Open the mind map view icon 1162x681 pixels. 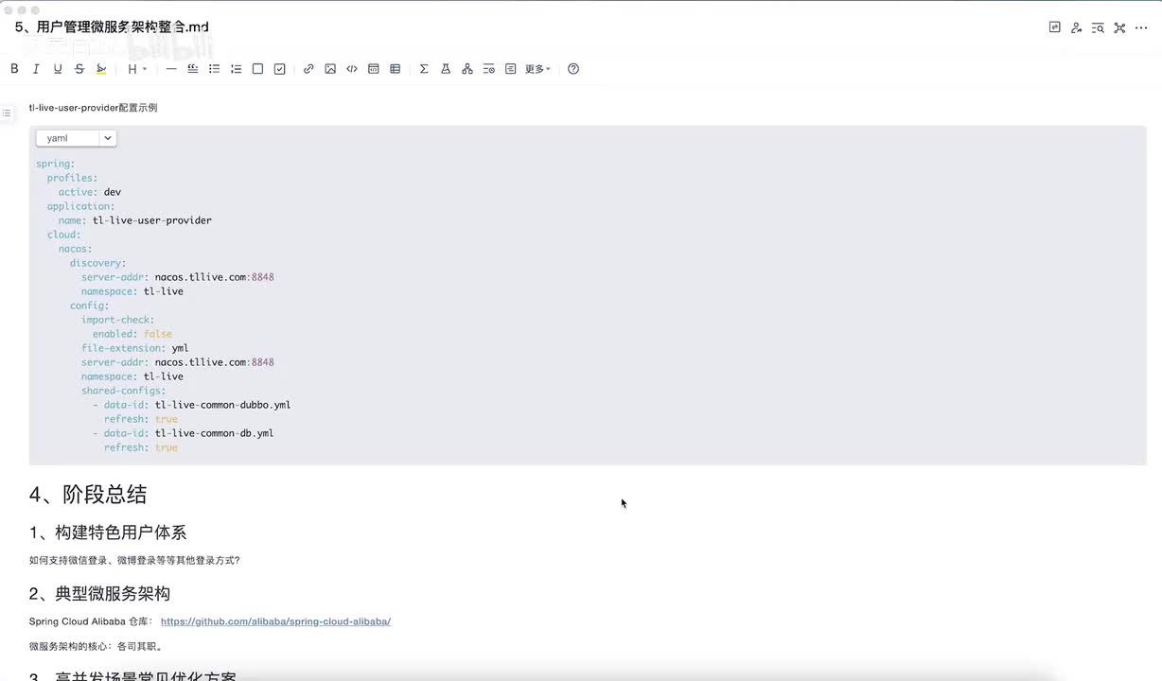1119,27
